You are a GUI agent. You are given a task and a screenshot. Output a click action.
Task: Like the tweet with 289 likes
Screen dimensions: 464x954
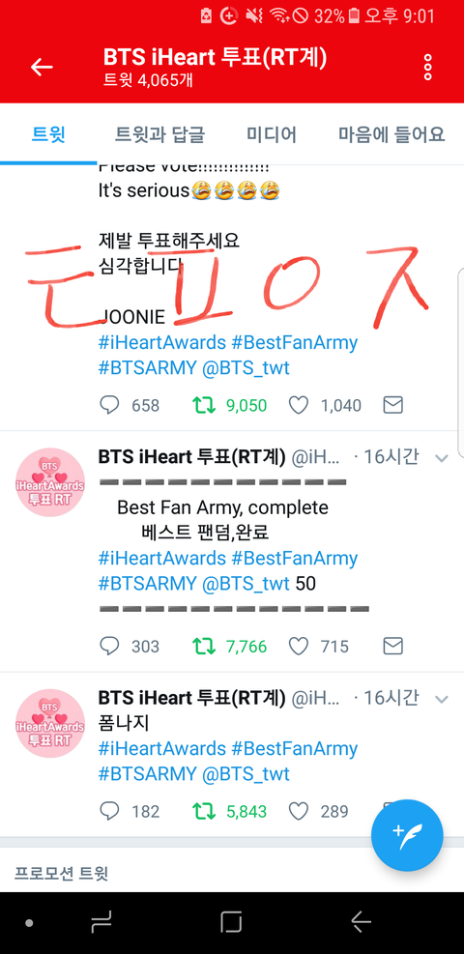[x=298, y=811]
